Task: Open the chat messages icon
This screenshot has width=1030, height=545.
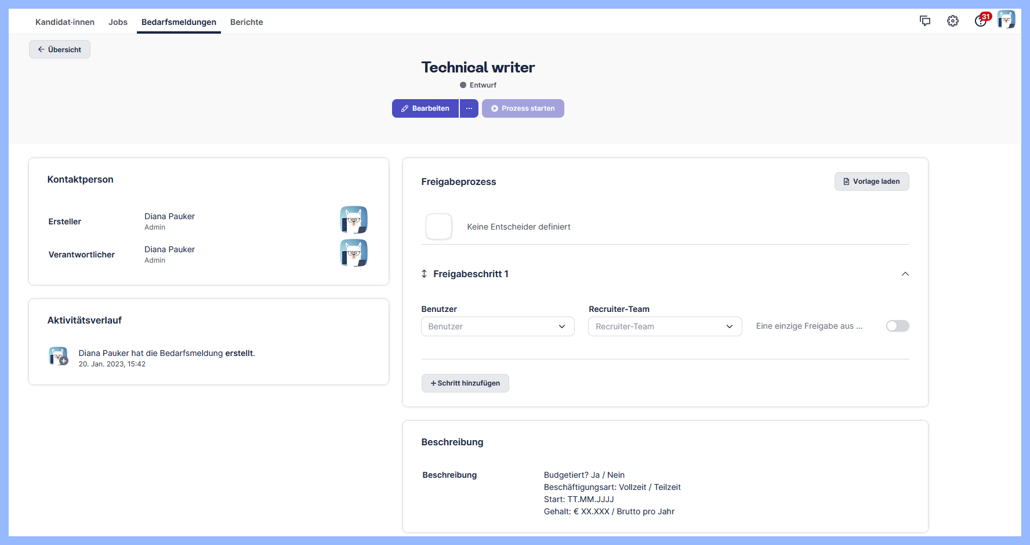Action: [925, 21]
